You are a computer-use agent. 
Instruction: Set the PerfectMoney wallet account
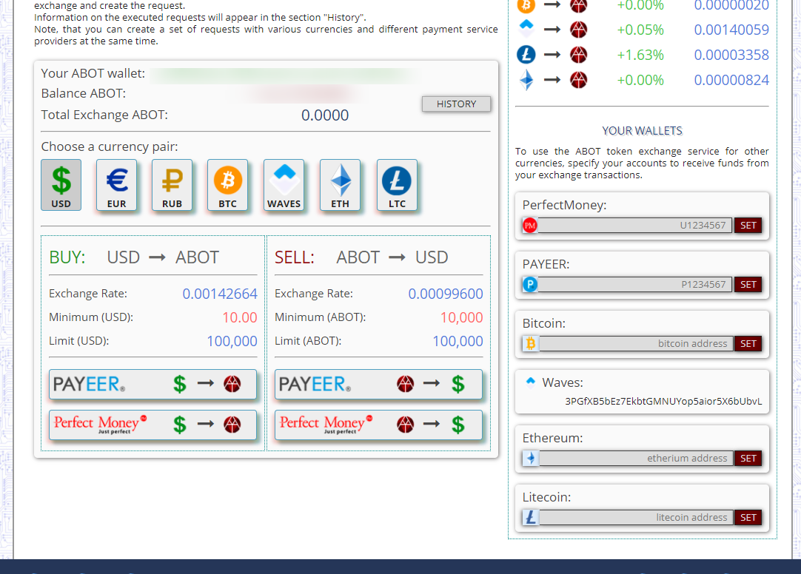(748, 226)
